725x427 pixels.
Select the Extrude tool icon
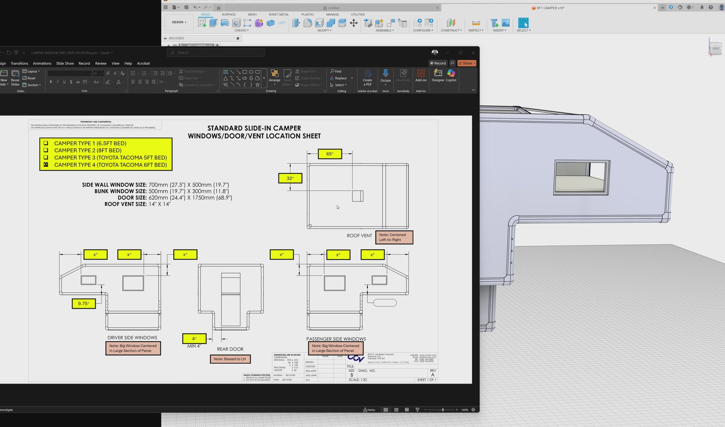(x=213, y=23)
